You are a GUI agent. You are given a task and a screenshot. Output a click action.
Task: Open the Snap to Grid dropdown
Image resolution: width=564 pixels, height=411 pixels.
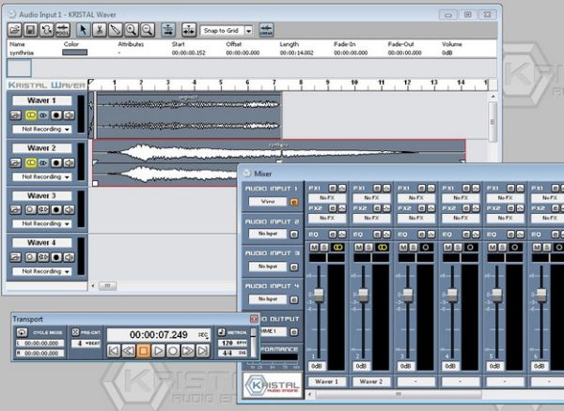pos(248,31)
